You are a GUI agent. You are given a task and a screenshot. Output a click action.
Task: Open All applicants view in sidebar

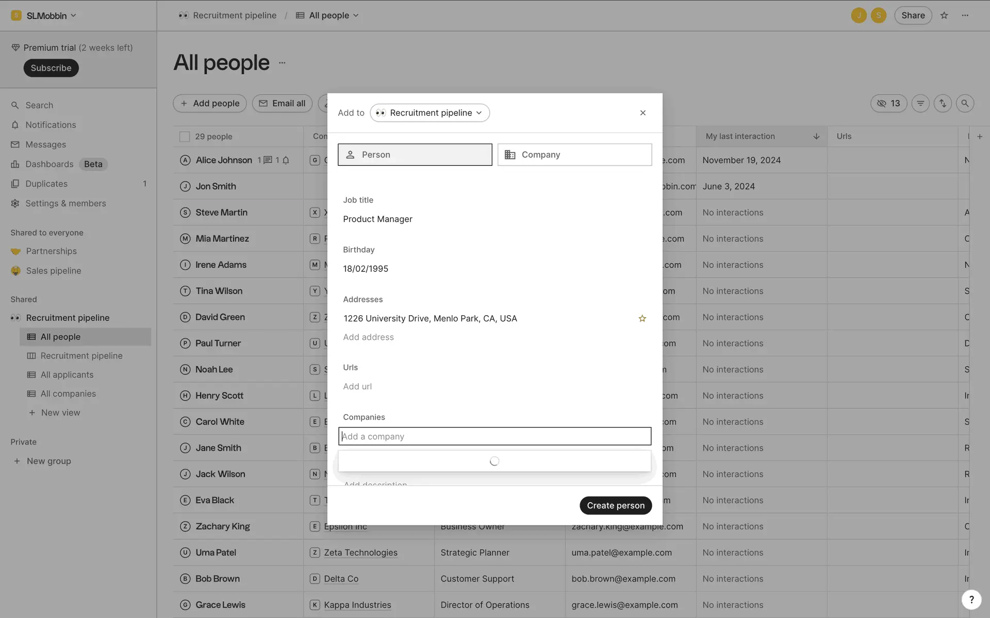[67, 375]
